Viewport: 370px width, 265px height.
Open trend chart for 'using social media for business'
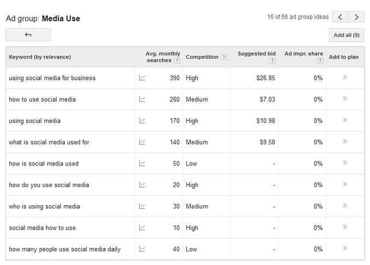click(x=142, y=78)
